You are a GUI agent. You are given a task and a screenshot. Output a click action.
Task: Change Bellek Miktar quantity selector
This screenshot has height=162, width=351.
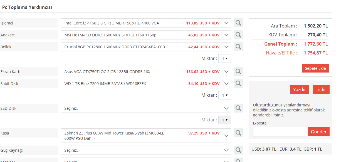tap(224, 59)
